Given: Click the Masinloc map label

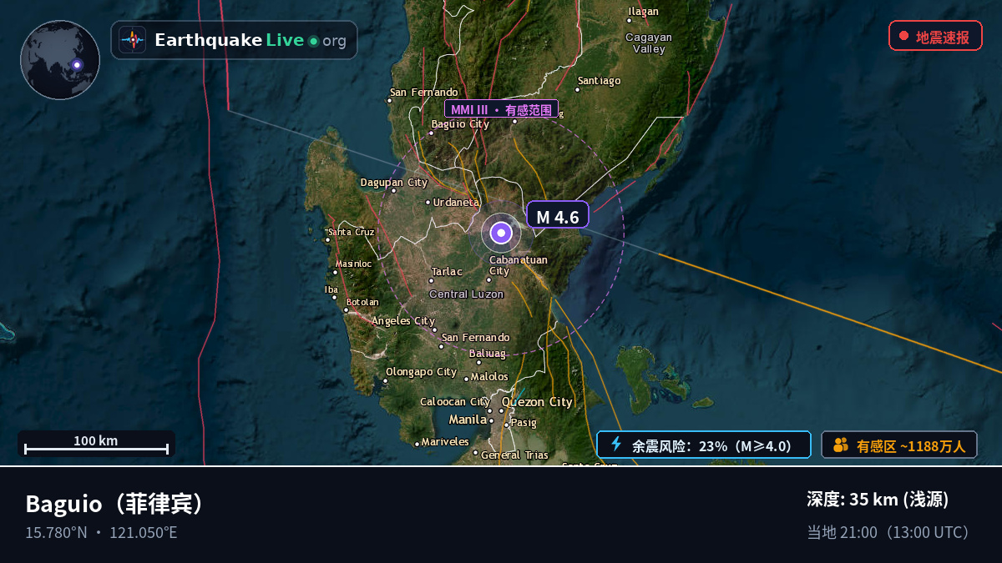Looking at the screenshot, I should pos(353,264).
